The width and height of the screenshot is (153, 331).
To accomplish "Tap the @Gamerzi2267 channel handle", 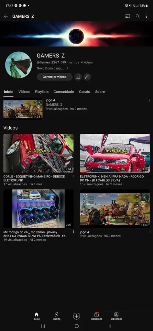I will click(48, 62).
